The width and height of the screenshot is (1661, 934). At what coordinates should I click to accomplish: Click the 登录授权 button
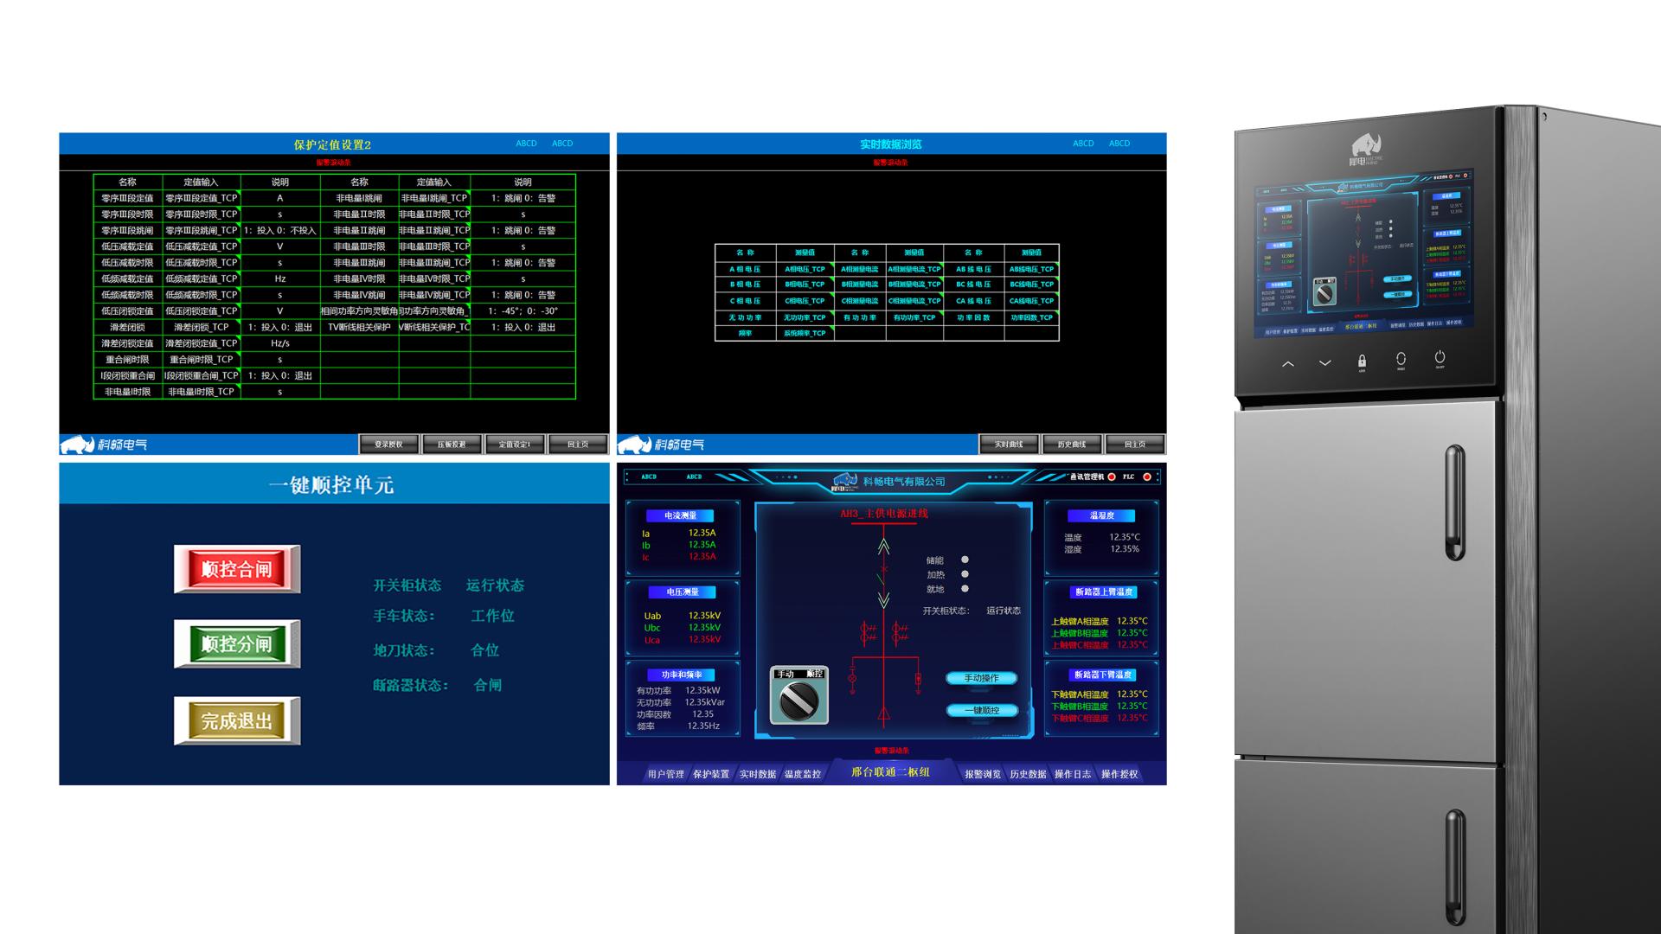click(x=388, y=445)
